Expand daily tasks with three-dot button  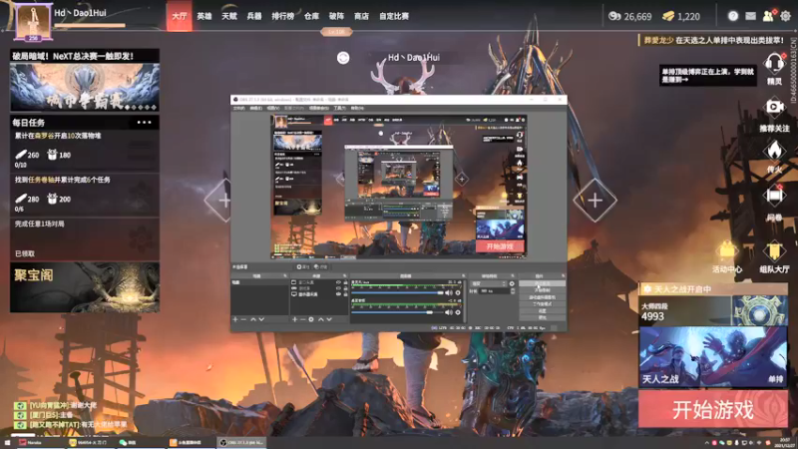(144, 123)
